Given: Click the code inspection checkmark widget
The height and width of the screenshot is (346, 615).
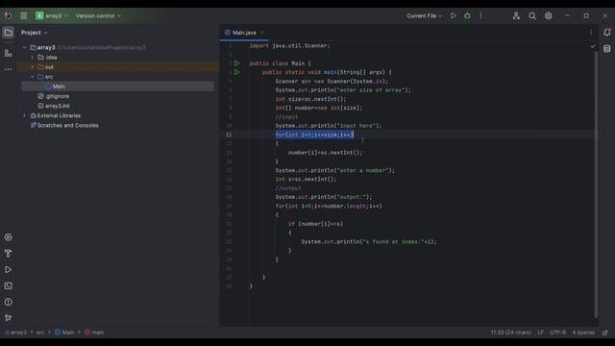Looking at the screenshot, I should 593,46.
